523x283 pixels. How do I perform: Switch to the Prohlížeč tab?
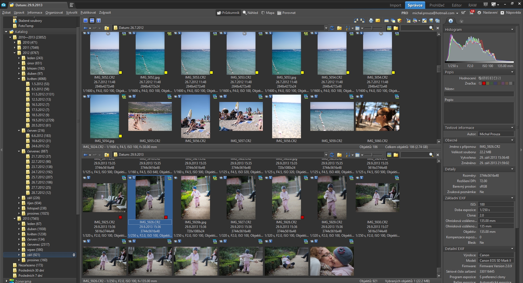point(437,5)
